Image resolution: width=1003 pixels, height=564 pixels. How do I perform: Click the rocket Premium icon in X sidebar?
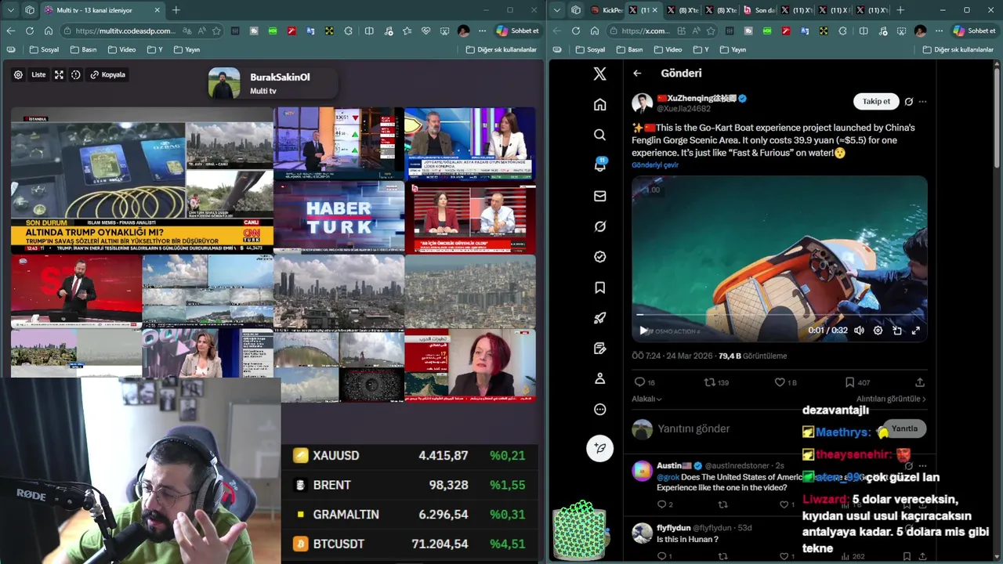pos(599,318)
